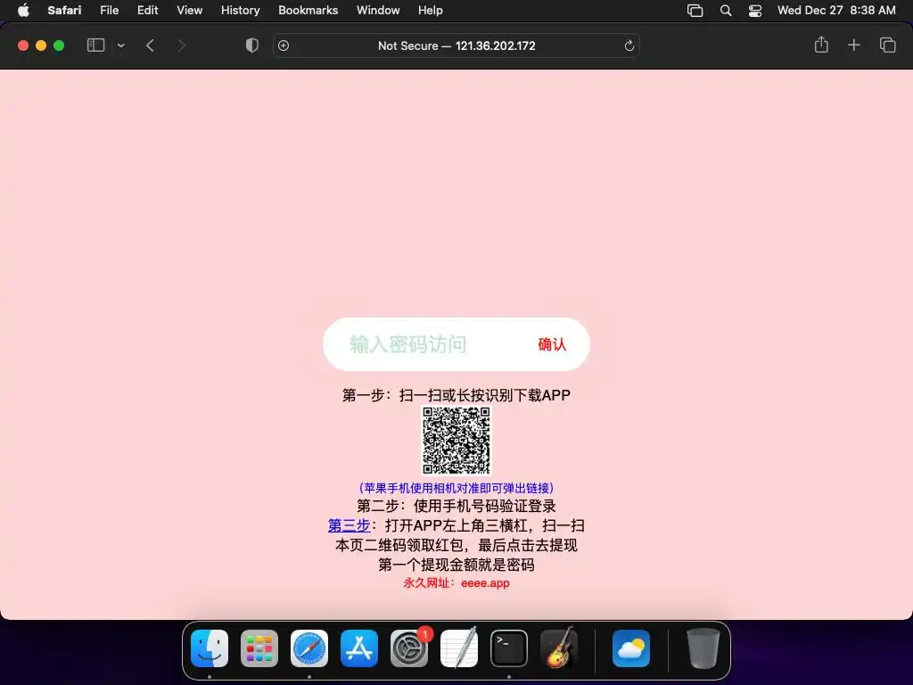The height and width of the screenshot is (685, 913).
Task: Open GarageBand from the Dock
Action: click(x=559, y=648)
